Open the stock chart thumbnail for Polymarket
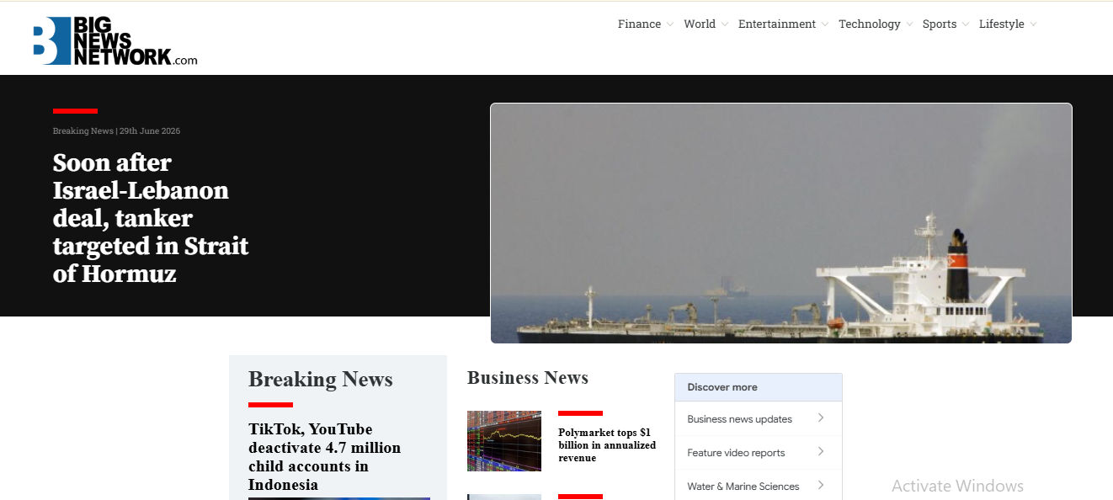 pyautogui.click(x=504, y=441)
